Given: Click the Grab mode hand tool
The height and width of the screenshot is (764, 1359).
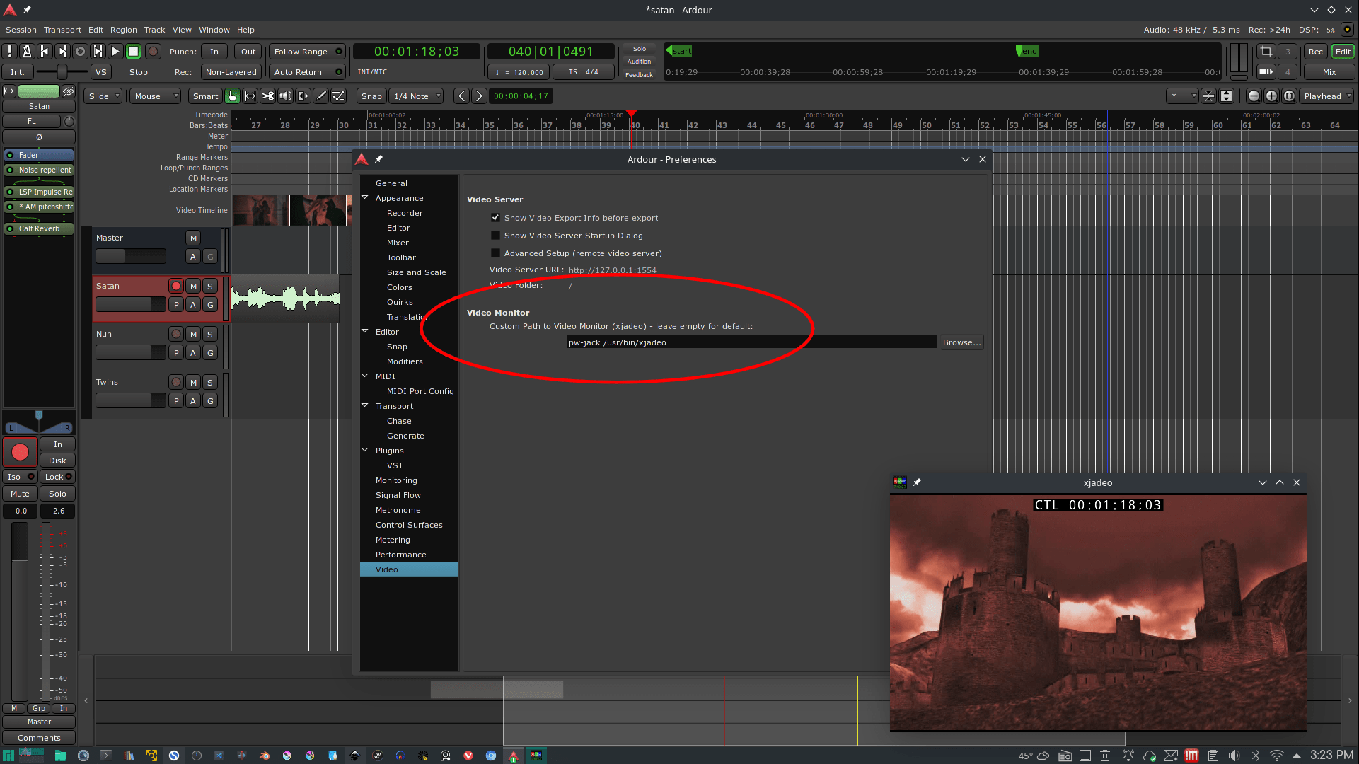Looking at the screenshot, I should pos(233,96).
